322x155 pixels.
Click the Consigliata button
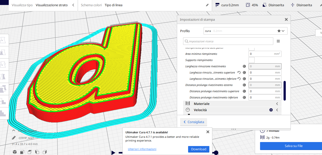[194, 122]
